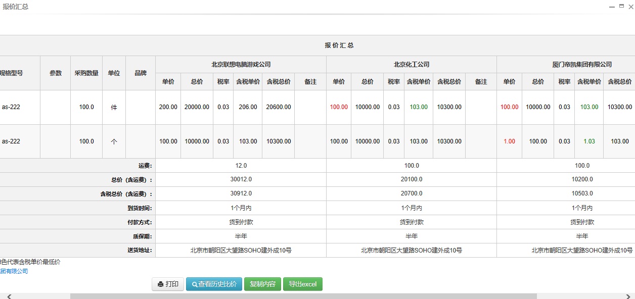Click the 品牌 column header
This screenshot has width=635, height=299.
141,73
